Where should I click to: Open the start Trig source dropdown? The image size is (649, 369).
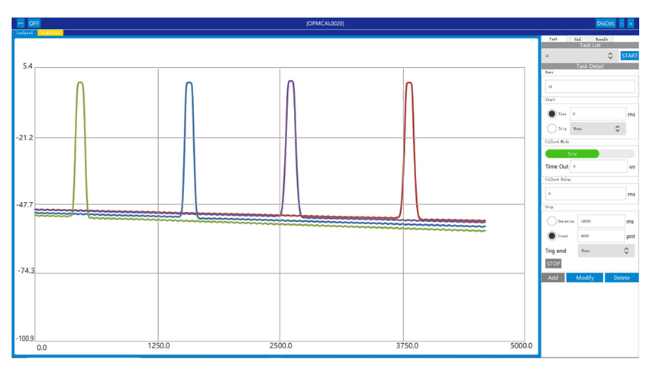click(598, 129)
